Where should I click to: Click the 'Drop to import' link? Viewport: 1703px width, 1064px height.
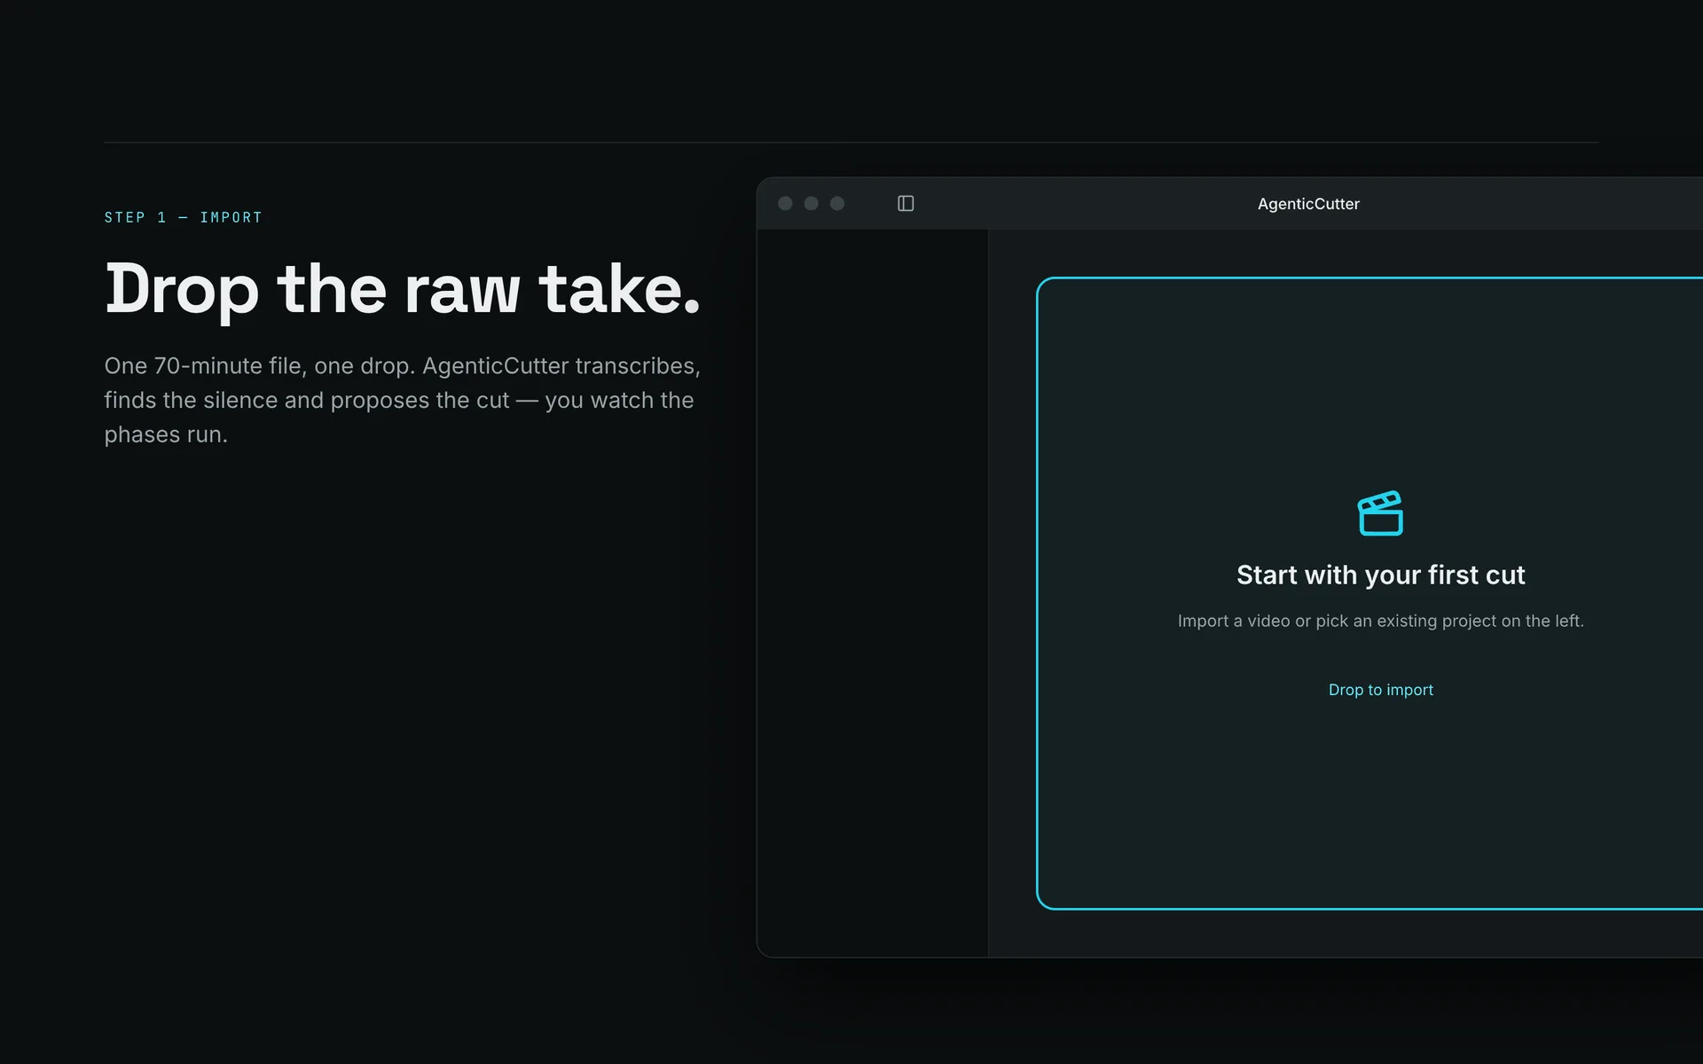coord(1380,690)
